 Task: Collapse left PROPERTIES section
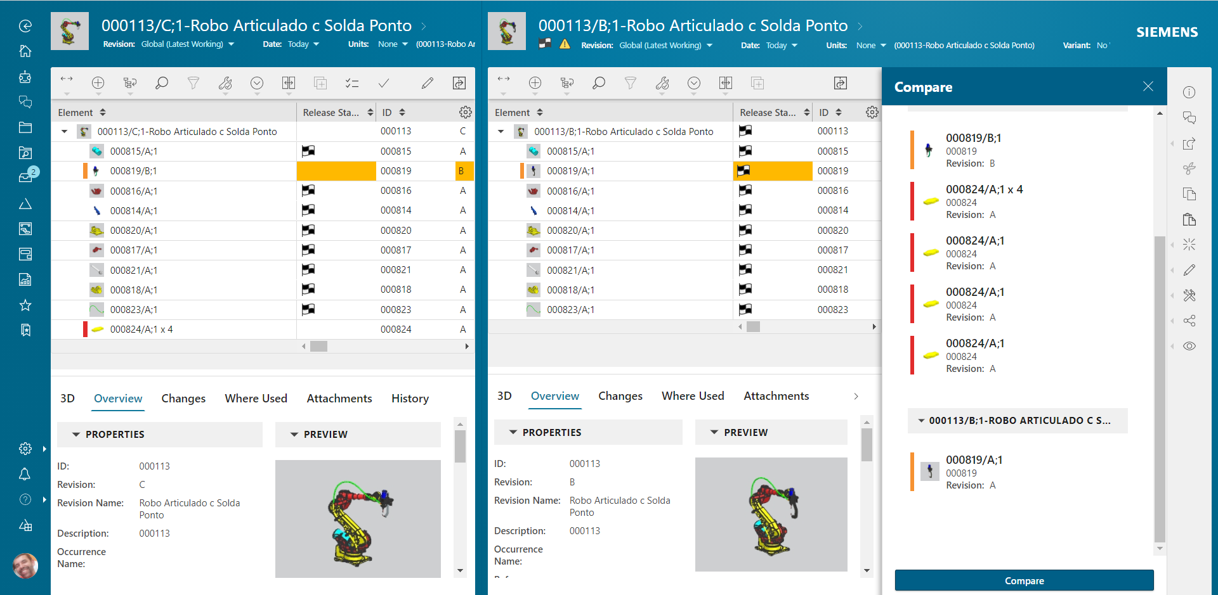click(x=76, y=435)
